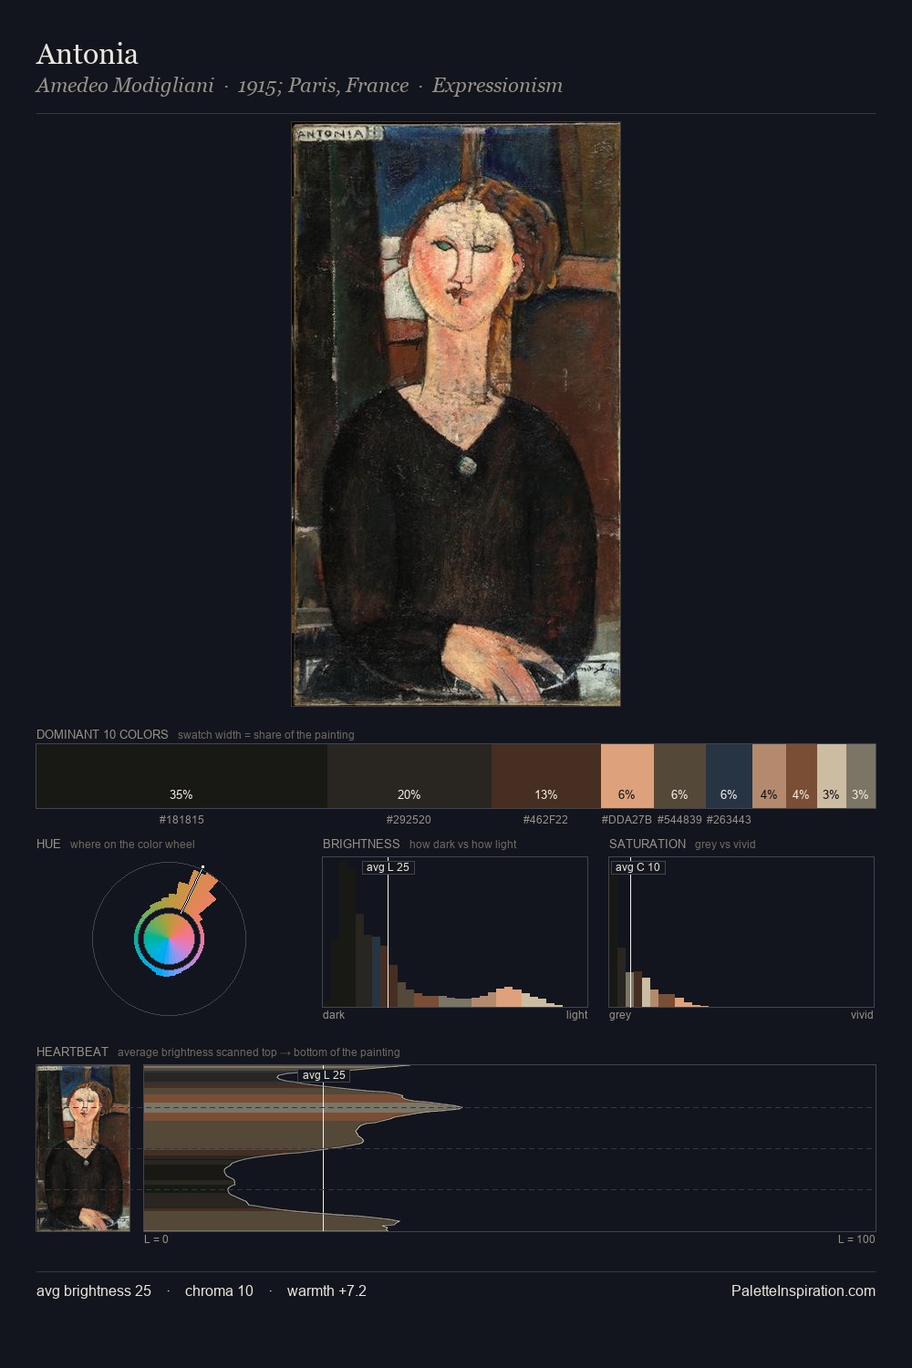Click the saturation 'avg C 10' label
The width and height of the screenshot is (912, 1368).
pyautogui.click(x=637, y=867)
